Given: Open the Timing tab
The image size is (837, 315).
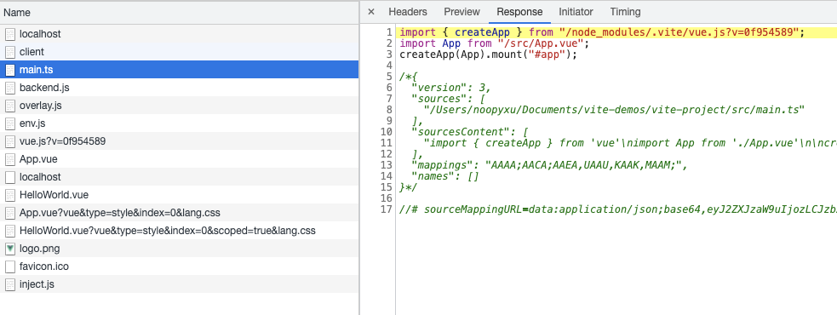Looking at the screenshot, I should pyautogui.click(x=626, y=12).
